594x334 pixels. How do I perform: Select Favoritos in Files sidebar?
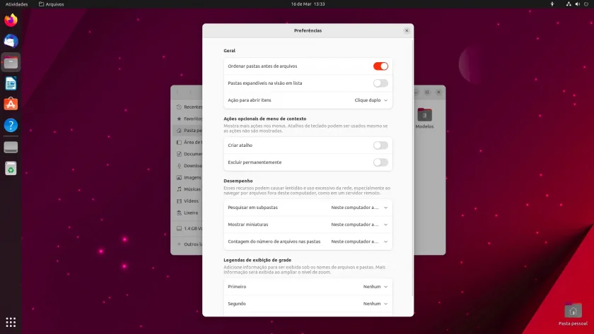coord(188,119)
